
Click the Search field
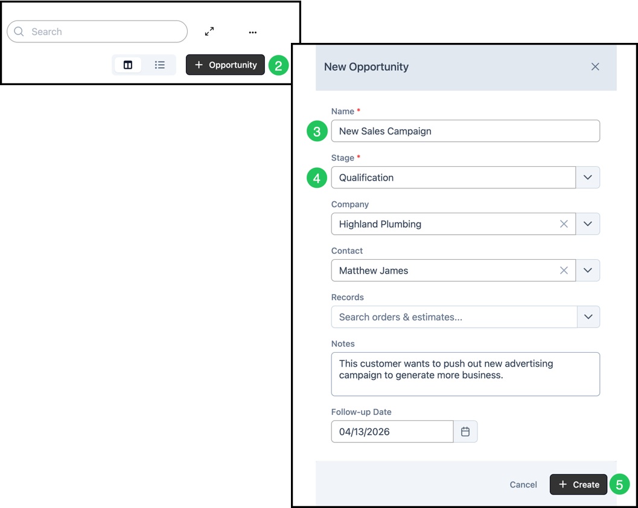pos(97,32)
